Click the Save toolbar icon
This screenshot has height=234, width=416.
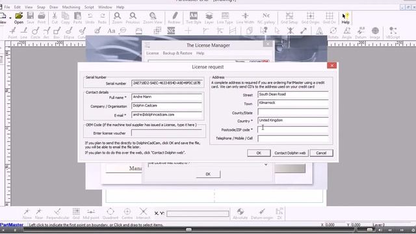coord(31,18)
